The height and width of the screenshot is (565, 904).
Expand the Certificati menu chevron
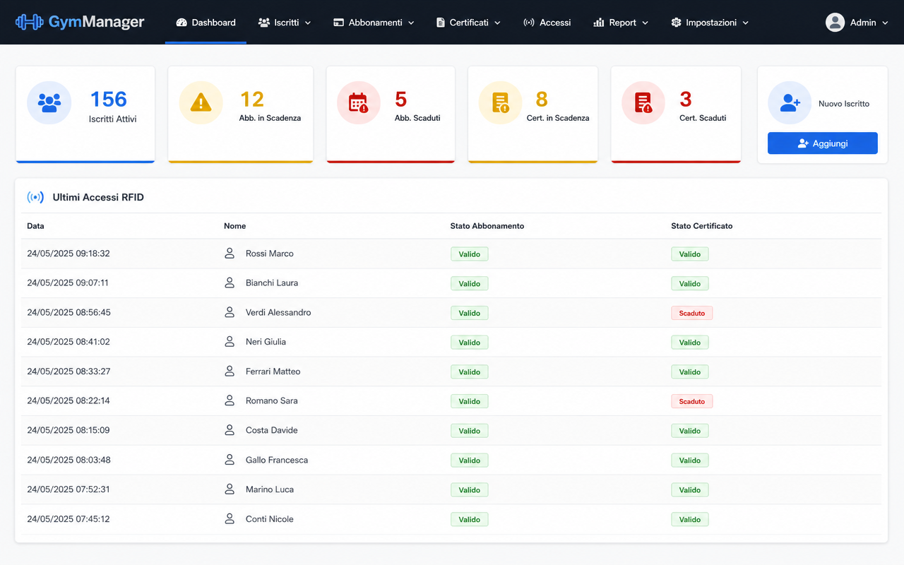pyautogui.click(x=497, y=23)
